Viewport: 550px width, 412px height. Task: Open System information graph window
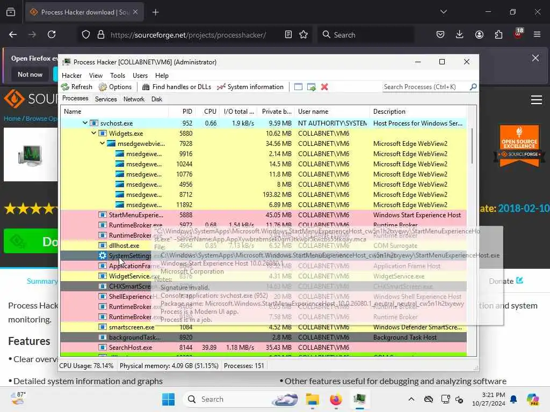[250, 87]
